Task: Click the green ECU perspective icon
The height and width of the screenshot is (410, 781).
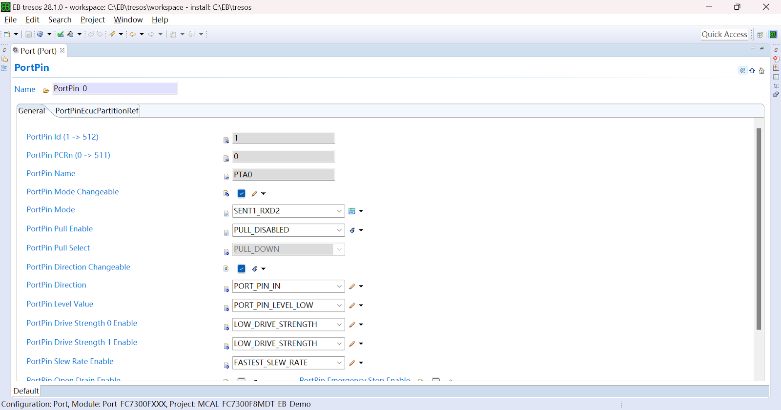Action: [x=773, y=35]
